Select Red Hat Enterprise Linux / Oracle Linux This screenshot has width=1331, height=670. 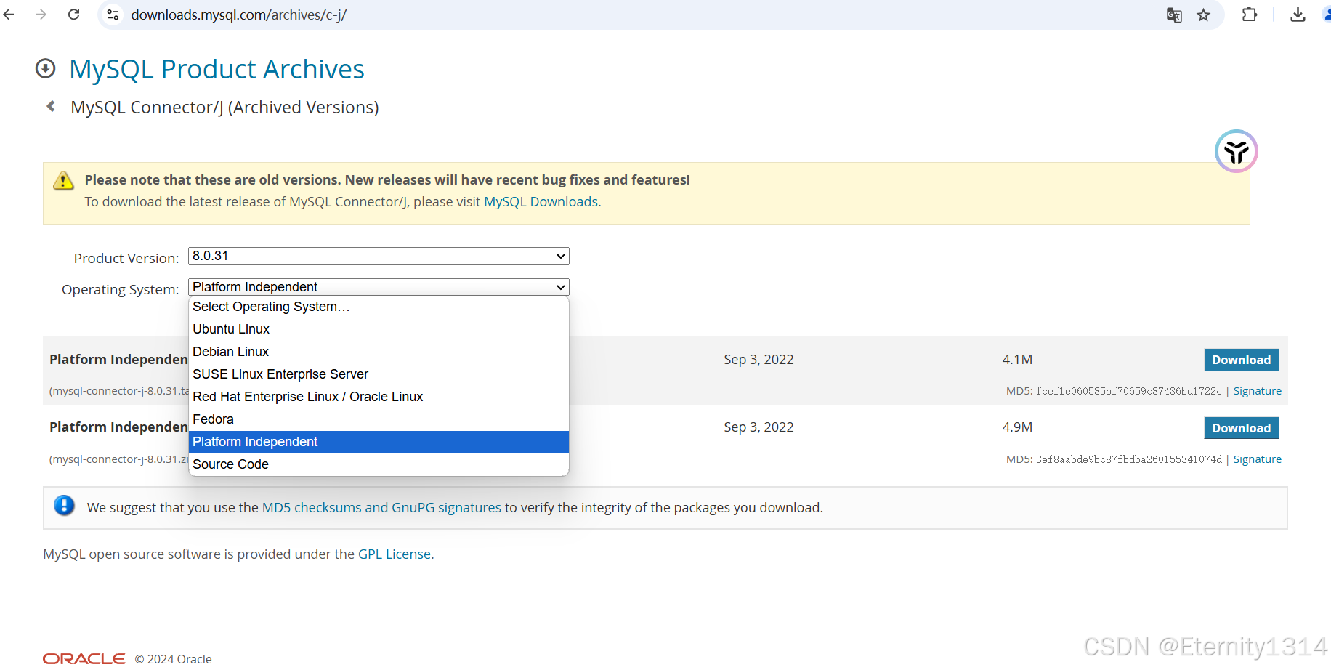tap(379, 397)
